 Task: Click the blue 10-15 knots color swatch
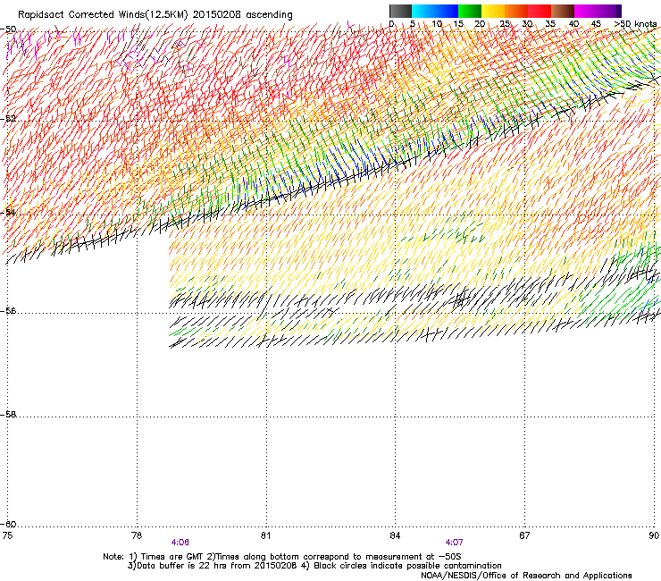tap(447, 11)
